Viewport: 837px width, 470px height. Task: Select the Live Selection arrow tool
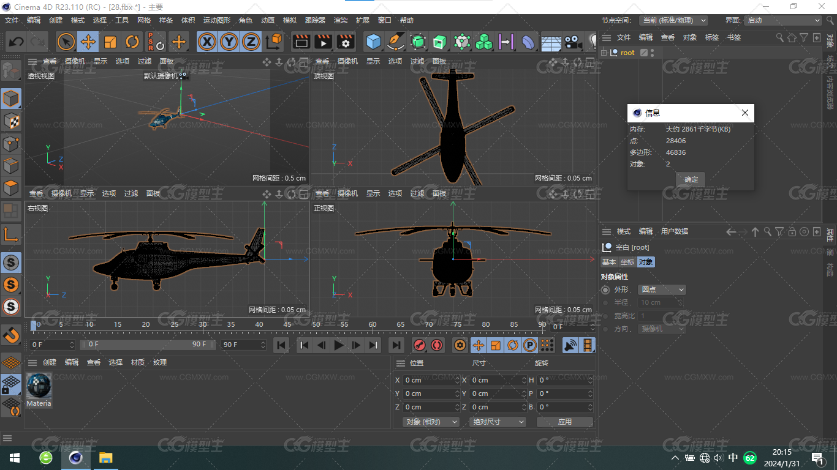[x=66, y=42]
